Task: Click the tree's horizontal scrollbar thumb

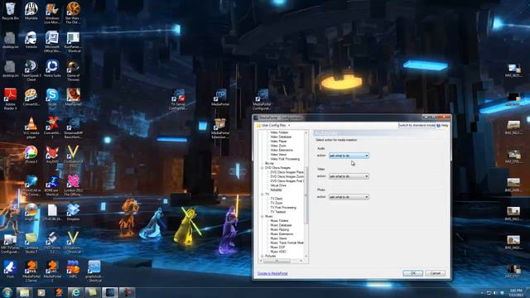Action: point(277,261)
